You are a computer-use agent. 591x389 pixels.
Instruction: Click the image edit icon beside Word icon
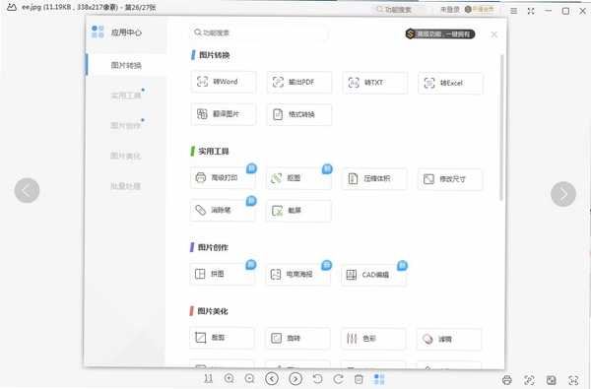[551, 380]
